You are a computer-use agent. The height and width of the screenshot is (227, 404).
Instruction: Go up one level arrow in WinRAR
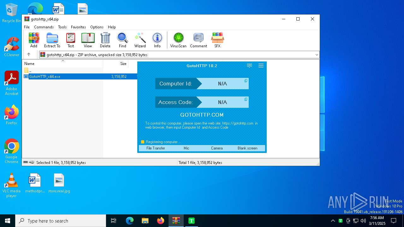tap(29, 55)
